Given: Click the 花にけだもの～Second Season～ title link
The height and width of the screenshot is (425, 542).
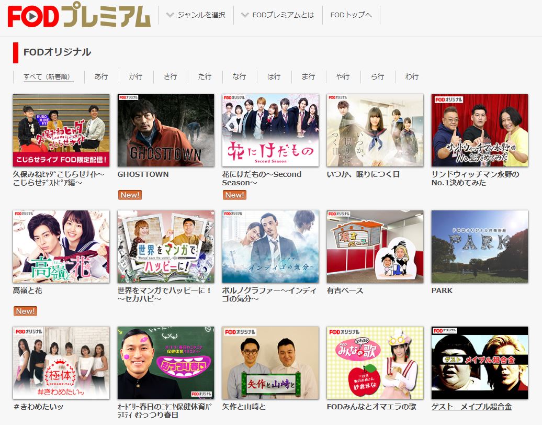Looking at the screenshot, I should tap(262, 178).
